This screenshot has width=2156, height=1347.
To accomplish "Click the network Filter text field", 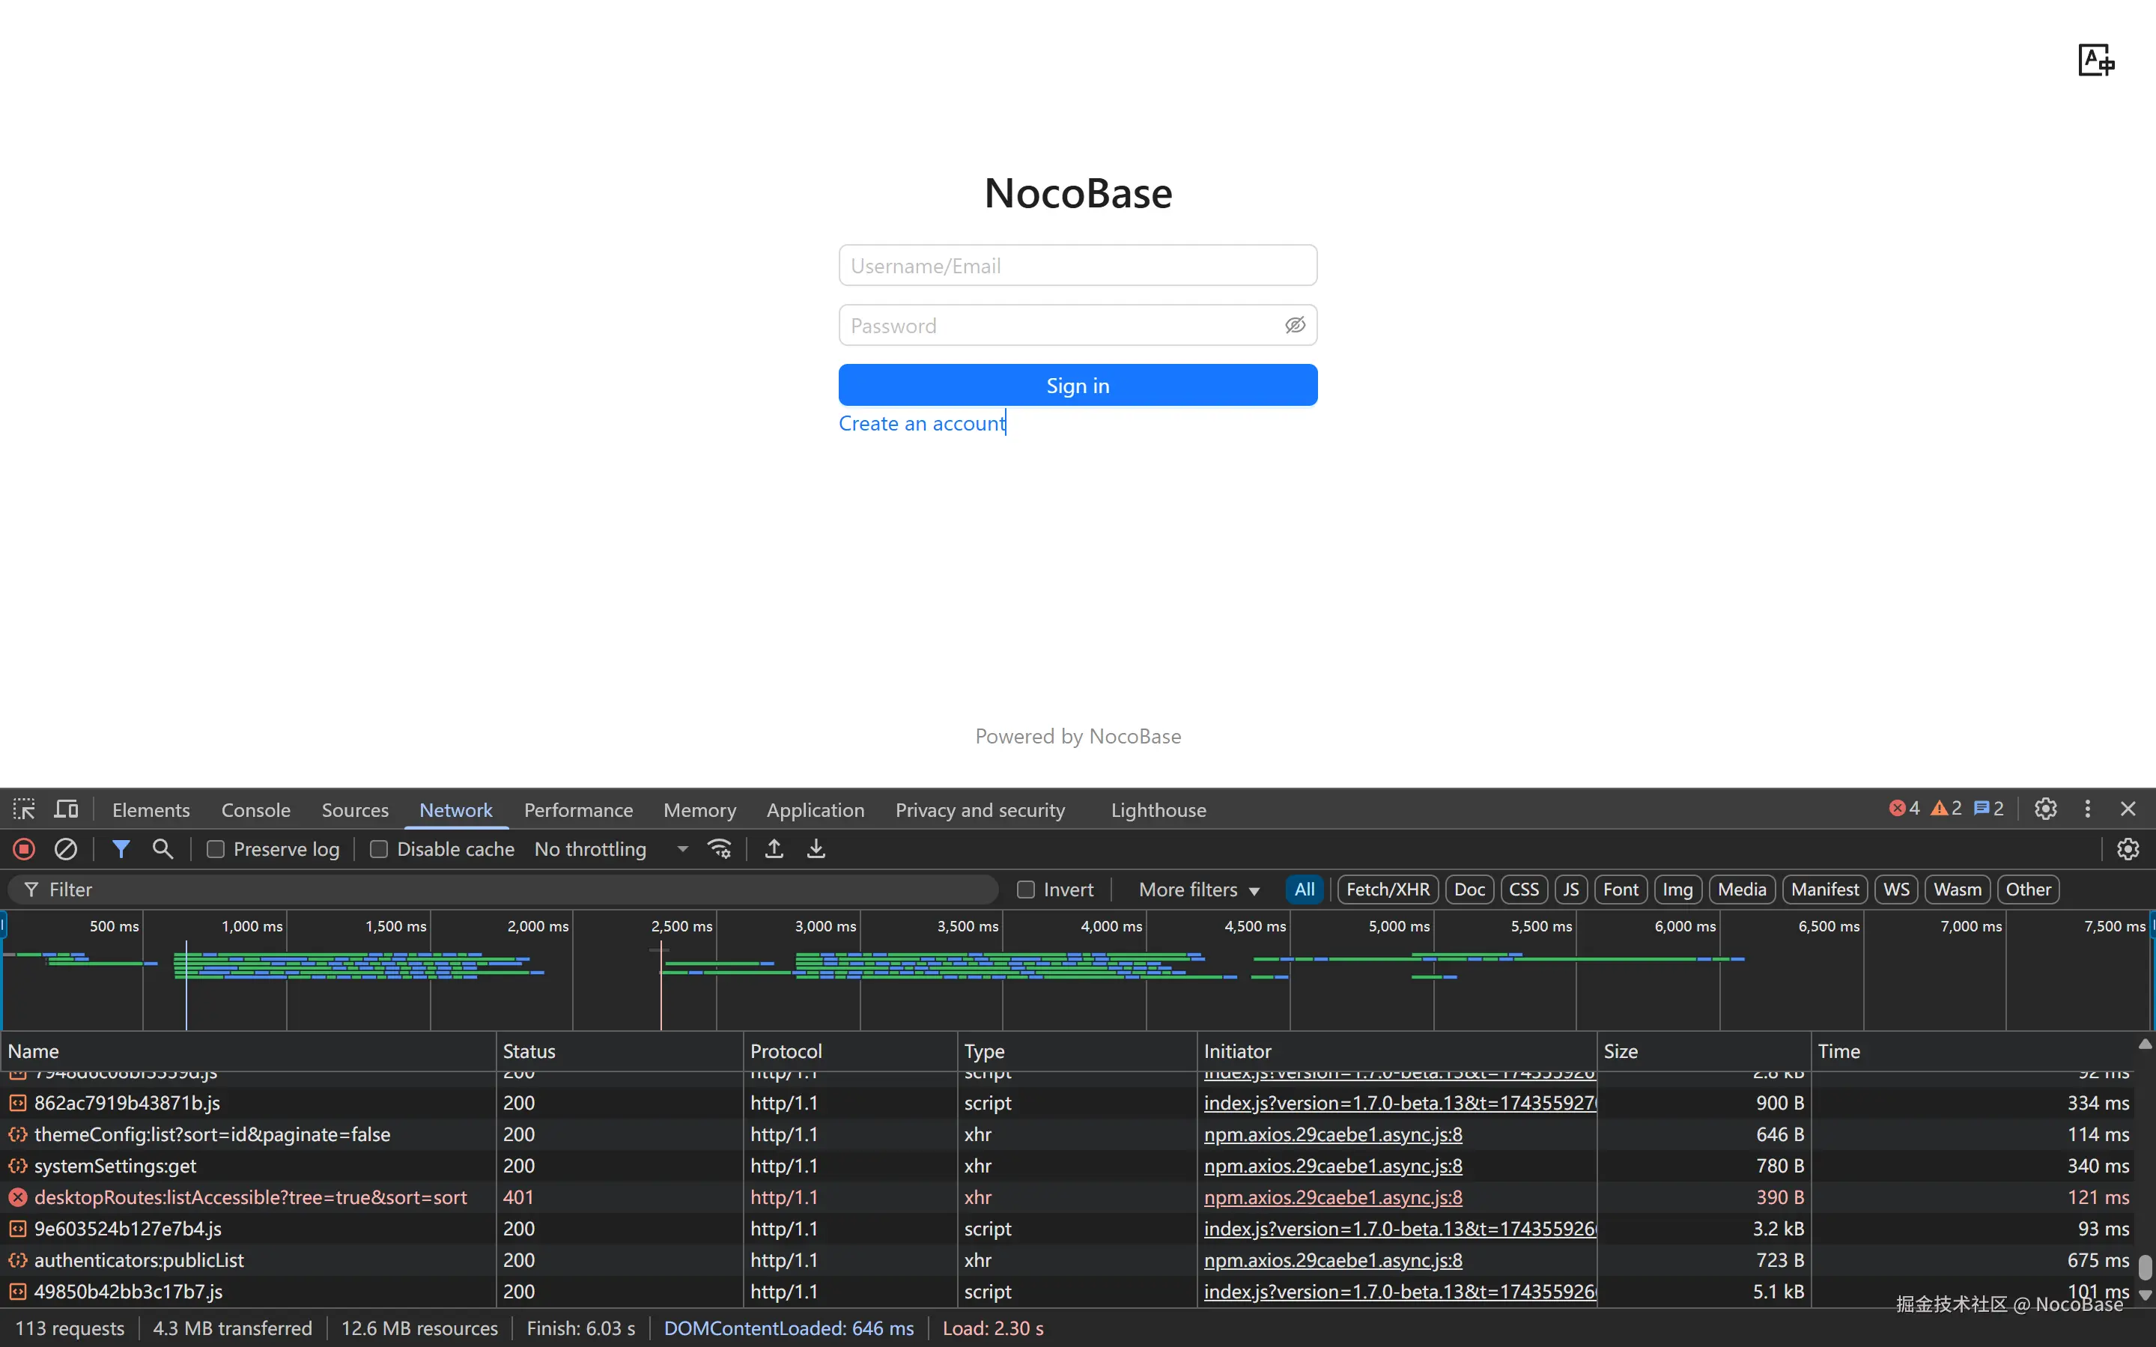I will (503, 889).
